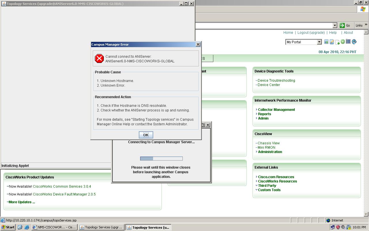Click the VMware warning tray icon
Image resolution: width=369 pixels, height=231 pixels.
click(348, 227)
